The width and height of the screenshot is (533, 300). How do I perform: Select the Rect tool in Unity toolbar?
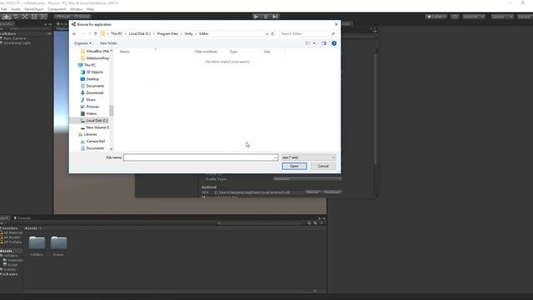coord(34,17)
